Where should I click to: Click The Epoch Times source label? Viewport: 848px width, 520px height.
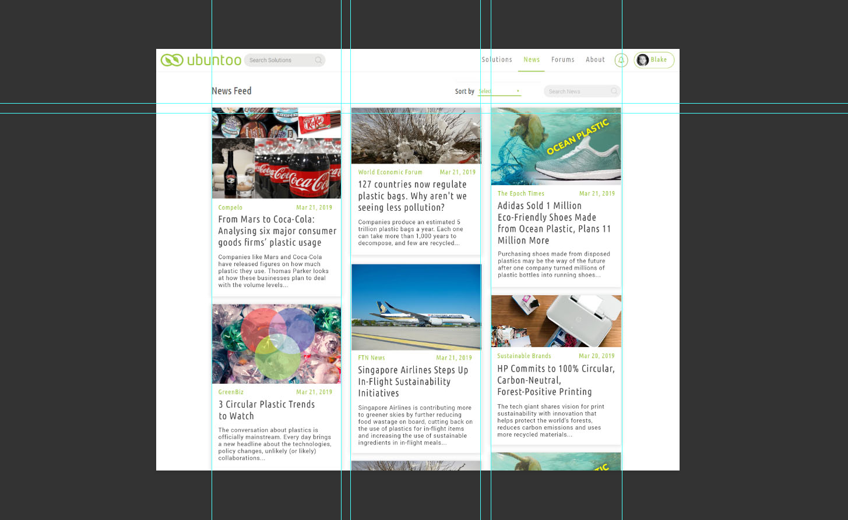point(521,193)
